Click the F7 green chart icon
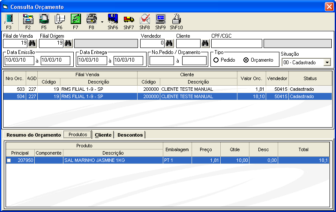 (75, 19)
